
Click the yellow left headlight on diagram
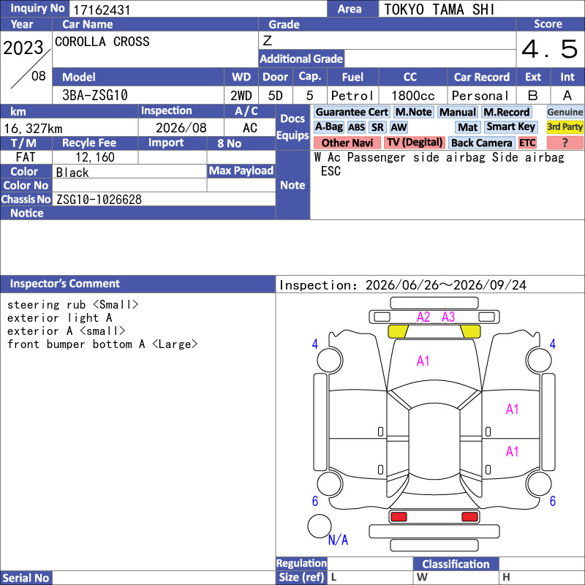coord(398,331)
